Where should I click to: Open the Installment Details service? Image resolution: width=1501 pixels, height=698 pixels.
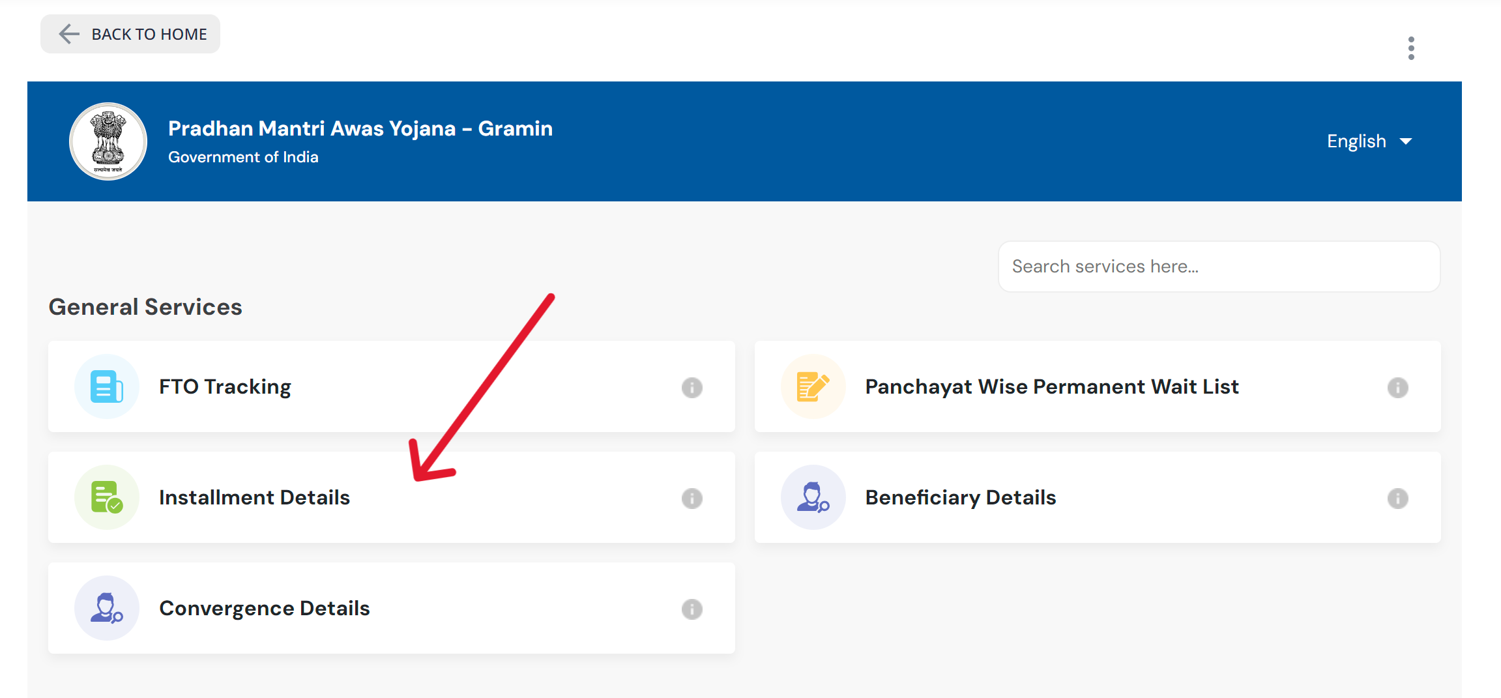254,497
